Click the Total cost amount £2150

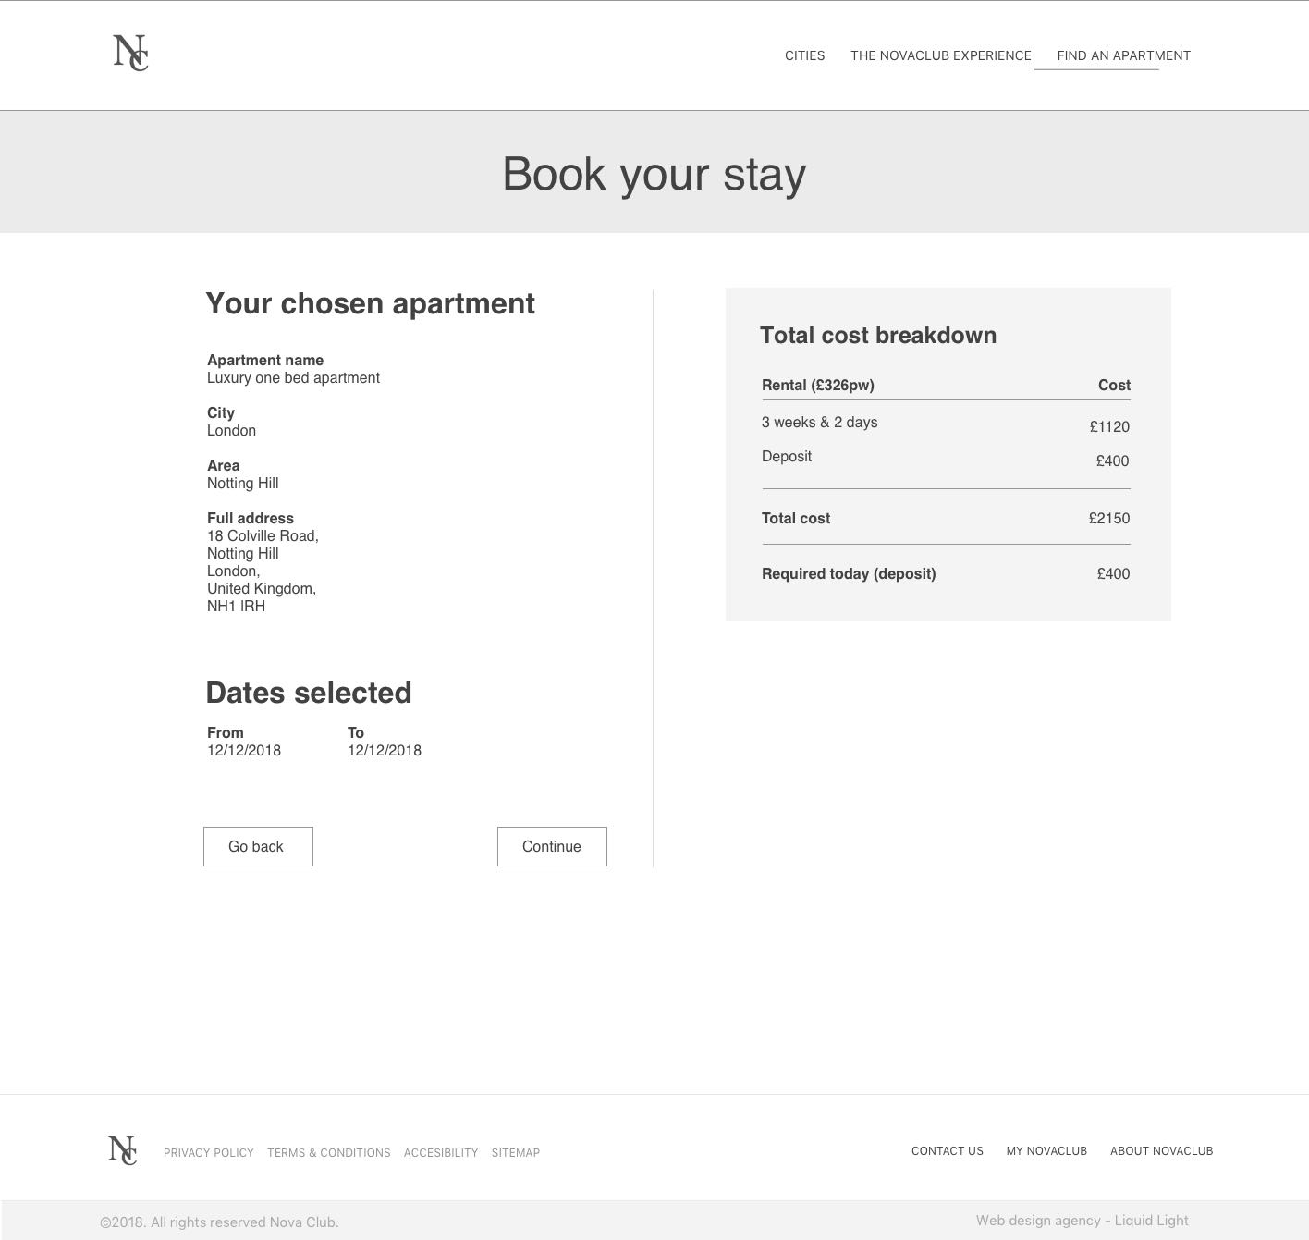pos(1108,519)
